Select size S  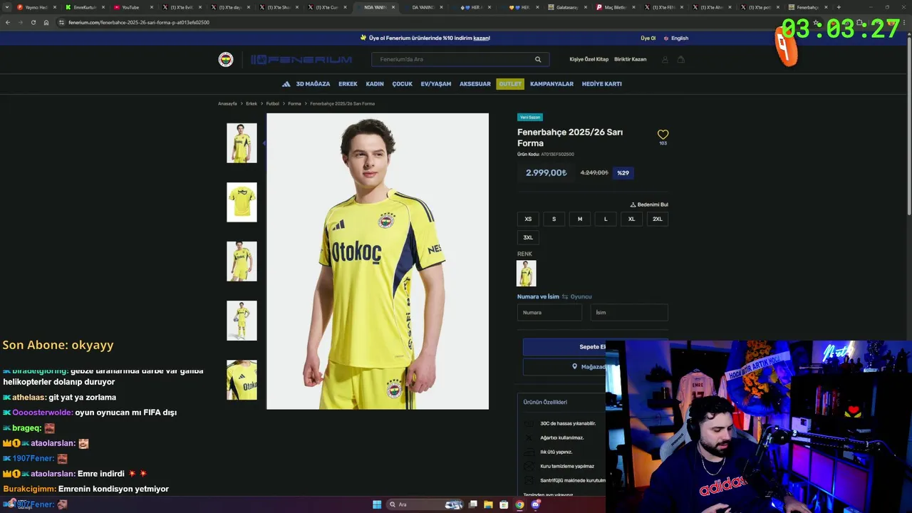coord(554,219)
